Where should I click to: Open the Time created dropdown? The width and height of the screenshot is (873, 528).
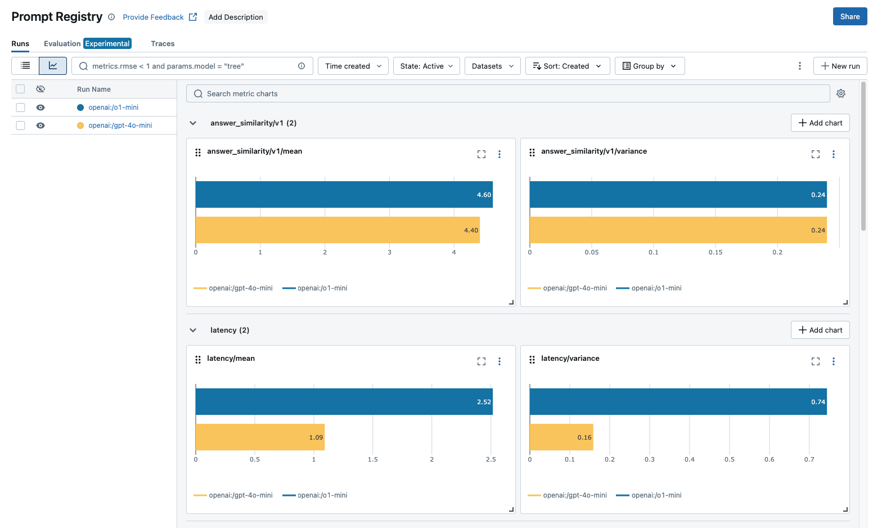coord(353,66)
